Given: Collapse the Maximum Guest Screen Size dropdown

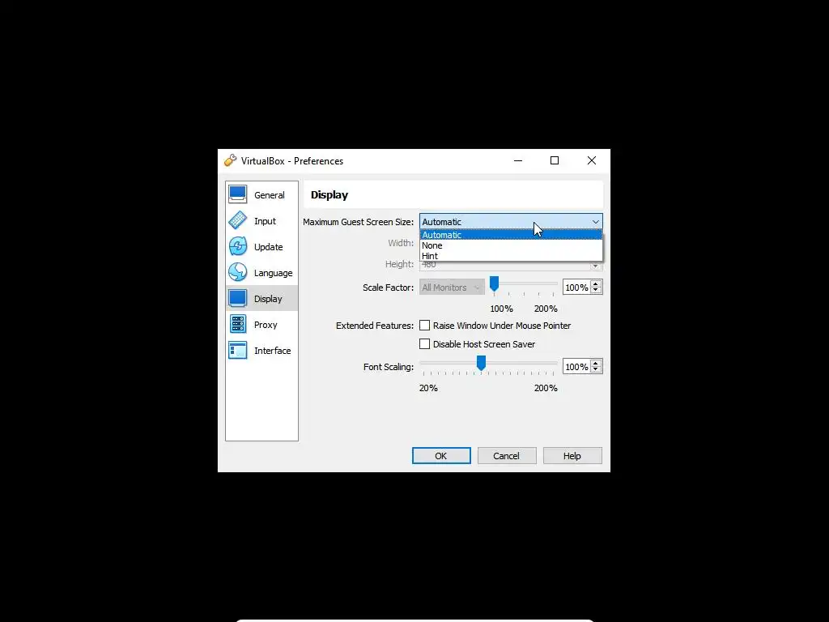Looking at the screenshot, I should (511, 222).
